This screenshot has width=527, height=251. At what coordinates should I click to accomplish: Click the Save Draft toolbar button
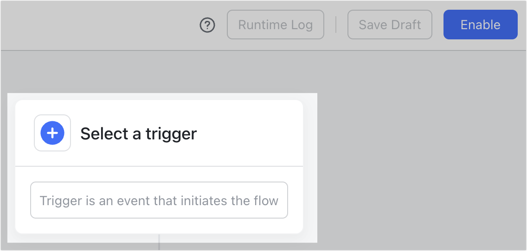coord(390,25)
